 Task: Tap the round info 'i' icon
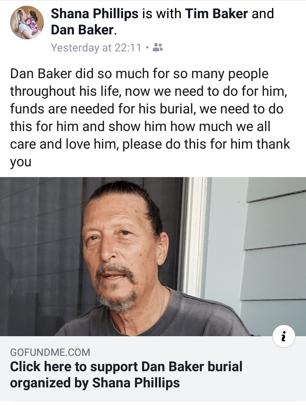click(x=284, y=336)
